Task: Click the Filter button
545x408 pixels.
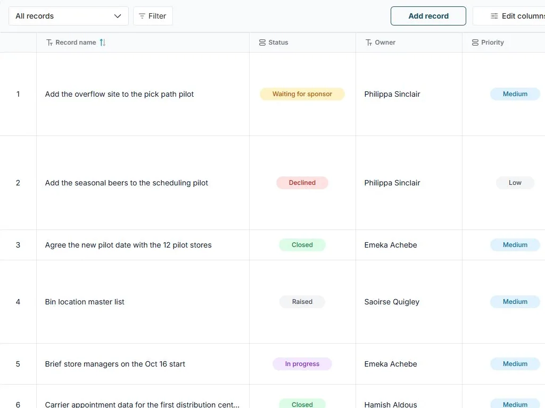Action: [x=153, y=16]
